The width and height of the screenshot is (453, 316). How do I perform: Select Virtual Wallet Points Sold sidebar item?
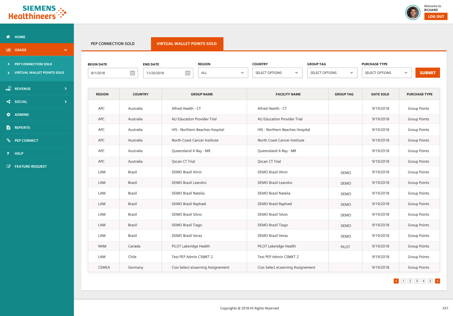tap(39, 73)
